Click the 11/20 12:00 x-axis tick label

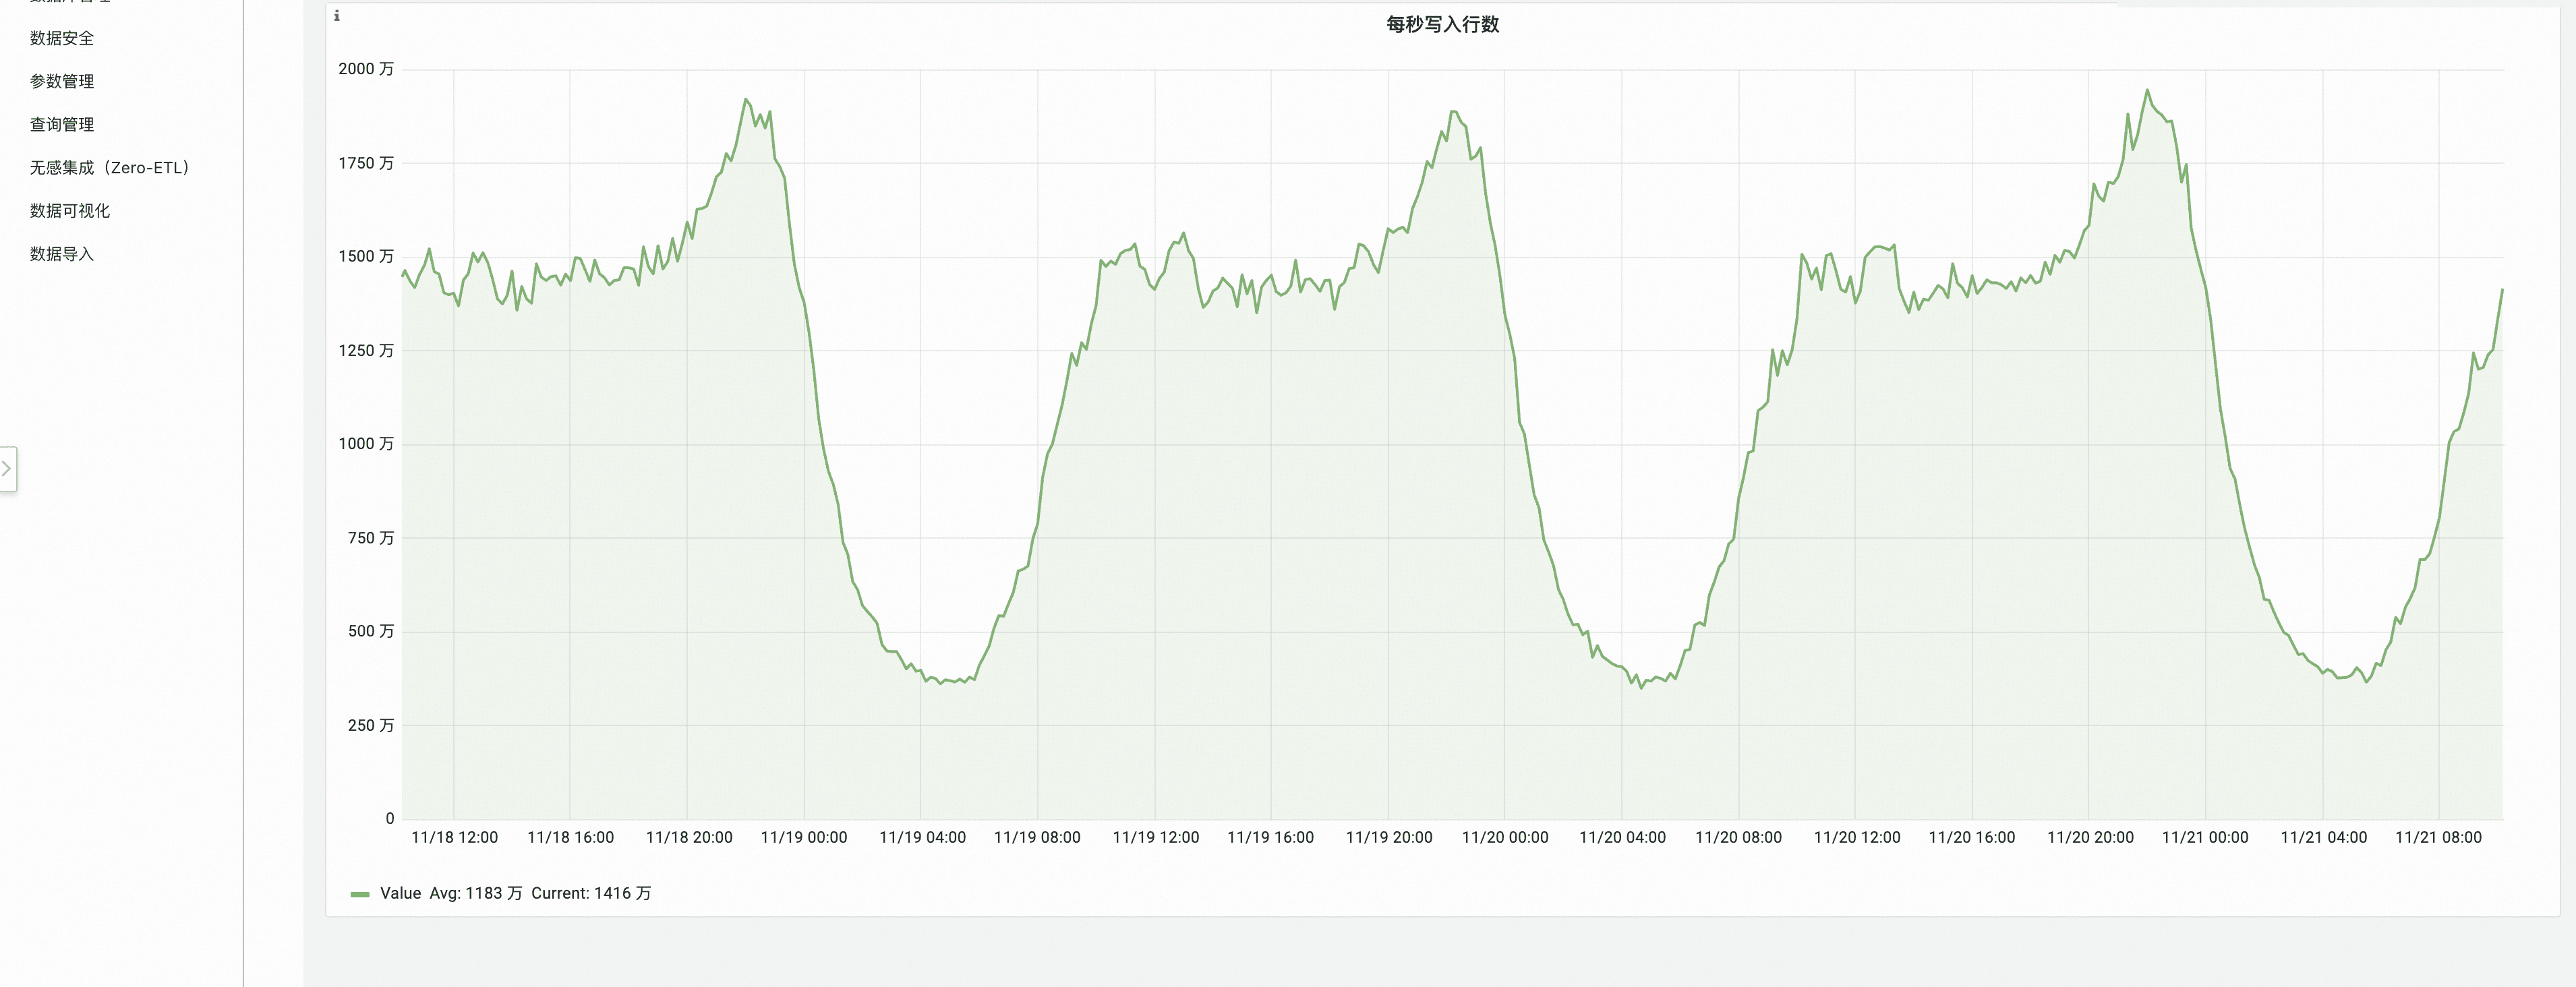1856,837
